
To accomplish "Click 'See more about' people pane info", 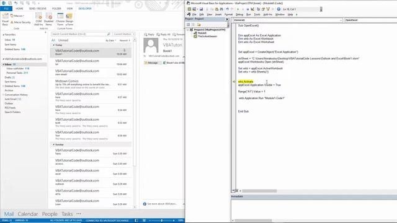I will (160, 204).
